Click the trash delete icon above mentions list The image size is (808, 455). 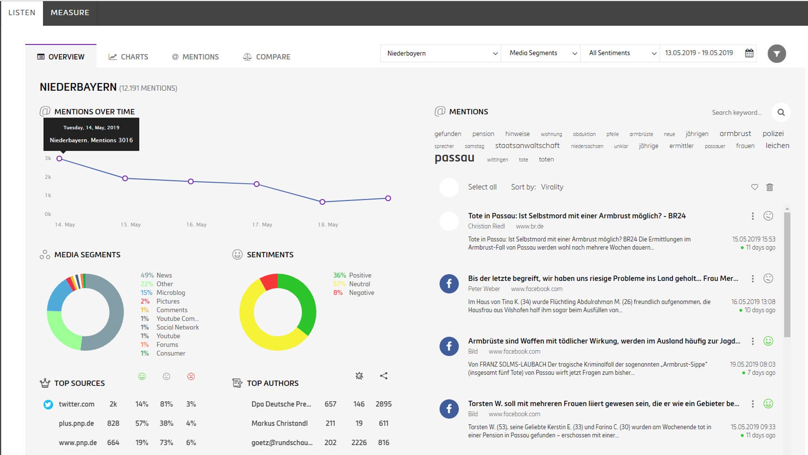[x=769, y=187]
